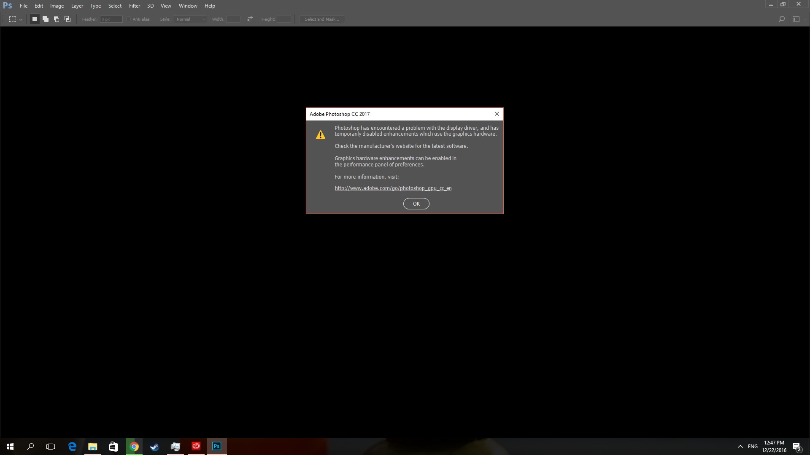The image size is (810, 455).
Task: Open the workspace switcher icon top right
Action: pyautogui.click(x=796, y=19)
